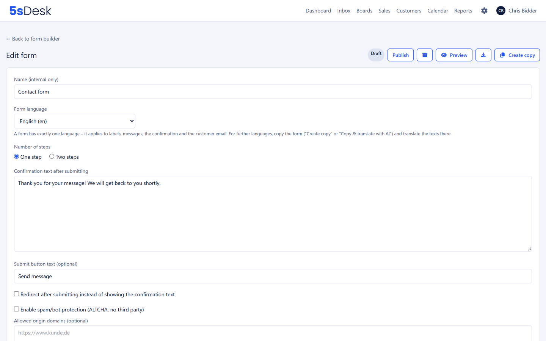
Task: Click the CB user avatar
Action: 501,11
